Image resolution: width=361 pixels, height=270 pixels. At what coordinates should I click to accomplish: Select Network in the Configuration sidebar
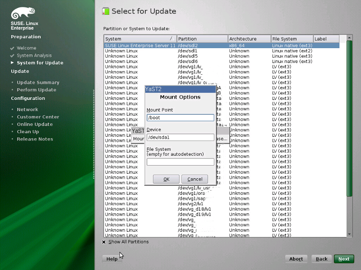(x=28, y=109)
